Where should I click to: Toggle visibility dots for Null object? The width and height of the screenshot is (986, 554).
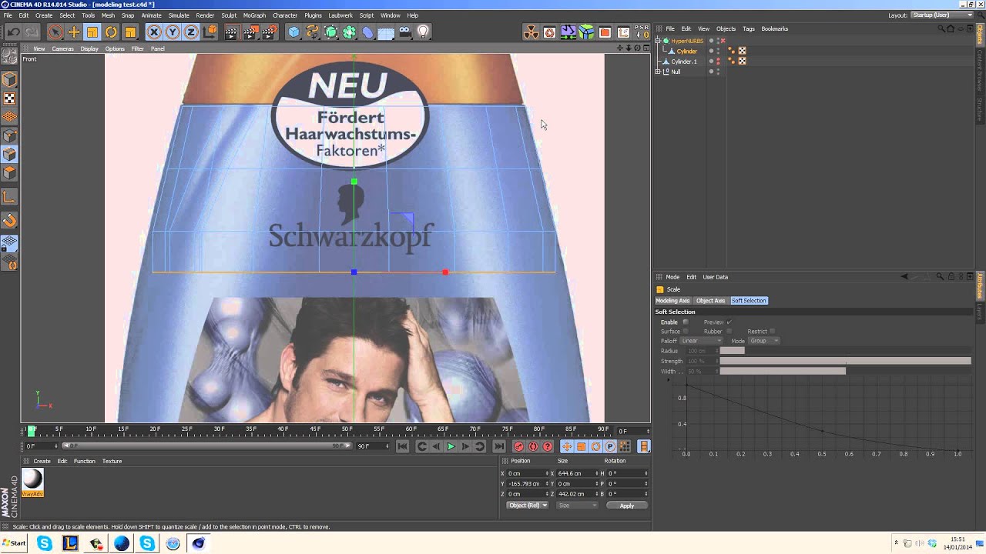[718, 72]
